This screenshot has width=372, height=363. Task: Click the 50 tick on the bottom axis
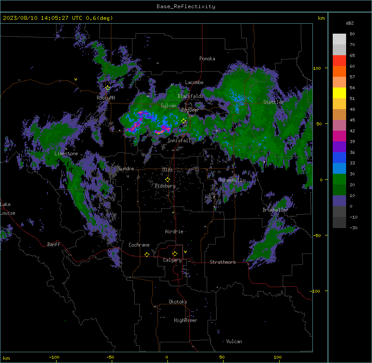coord(222,357)
